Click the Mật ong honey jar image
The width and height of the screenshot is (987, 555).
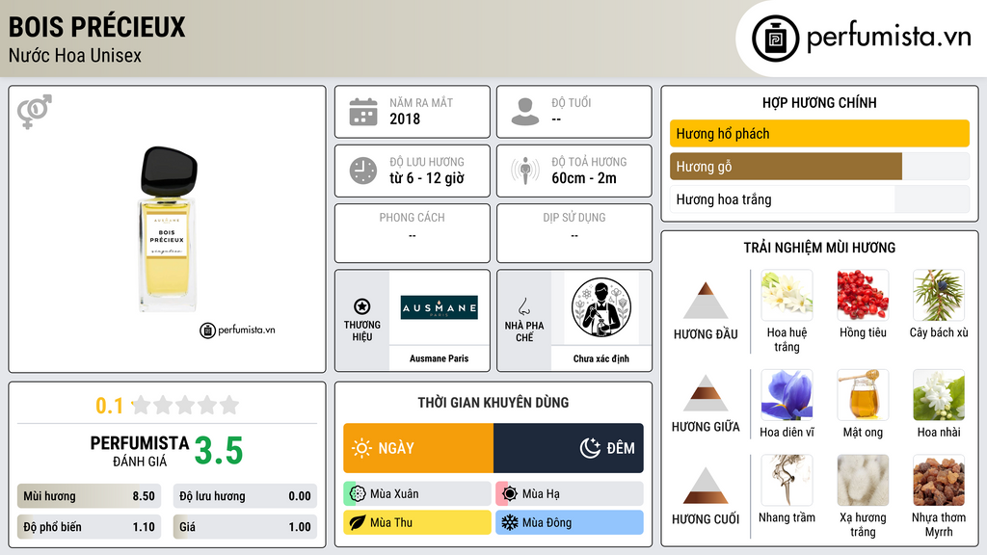863,395
